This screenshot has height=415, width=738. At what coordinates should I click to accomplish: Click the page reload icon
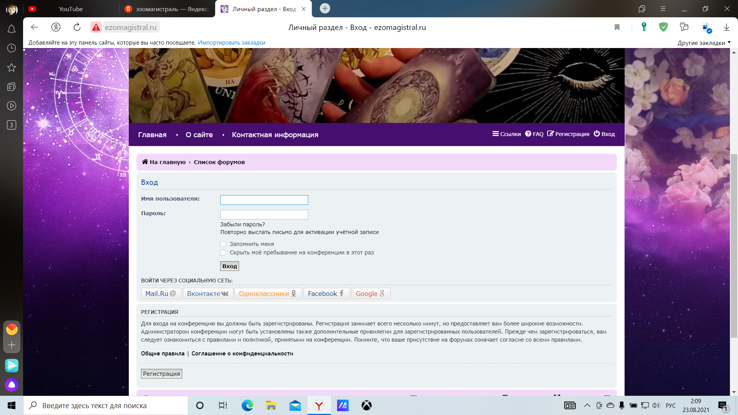(77, 27)
